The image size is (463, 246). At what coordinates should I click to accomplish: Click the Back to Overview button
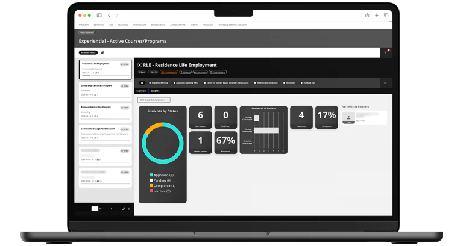pos(87,33)
